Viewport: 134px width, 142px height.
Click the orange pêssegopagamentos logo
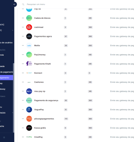point(29,119)
